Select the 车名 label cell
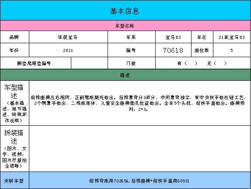The width and height of the screenshot is (251, 189). tap(202, 37)
